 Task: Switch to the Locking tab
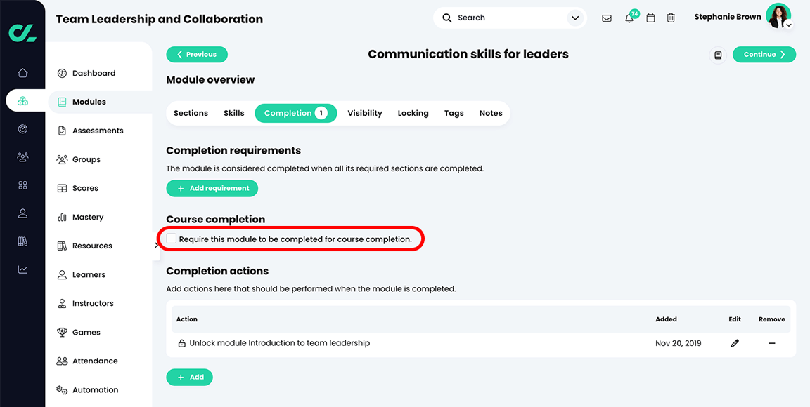click(413, 113)
